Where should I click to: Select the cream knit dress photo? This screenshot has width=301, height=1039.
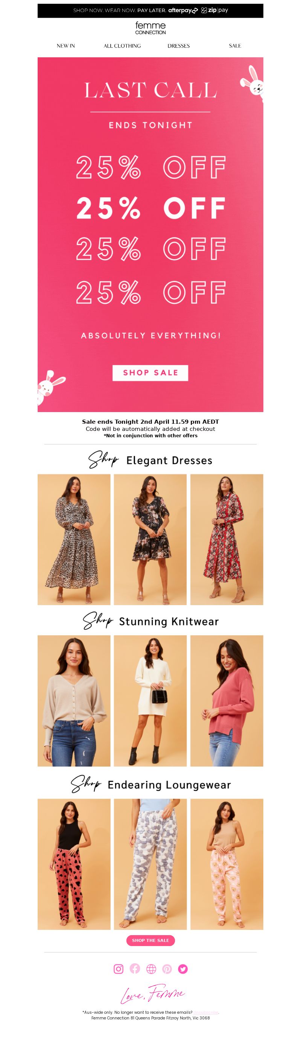[x=150, y=701]
